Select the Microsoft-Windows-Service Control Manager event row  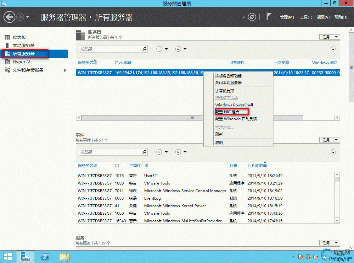205,191
